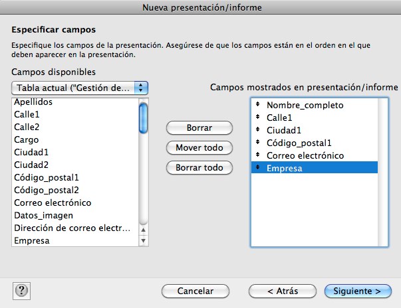The image size is (401, 308).
Task: Click reorder handle beside Ciudad1 in right list
Action: point(258,129)
